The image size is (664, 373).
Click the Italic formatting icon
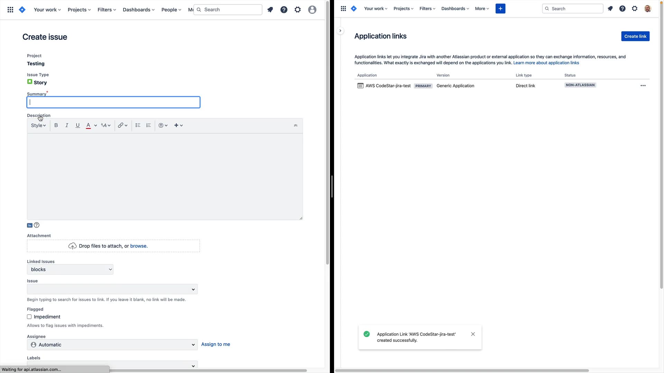point(67,125)
